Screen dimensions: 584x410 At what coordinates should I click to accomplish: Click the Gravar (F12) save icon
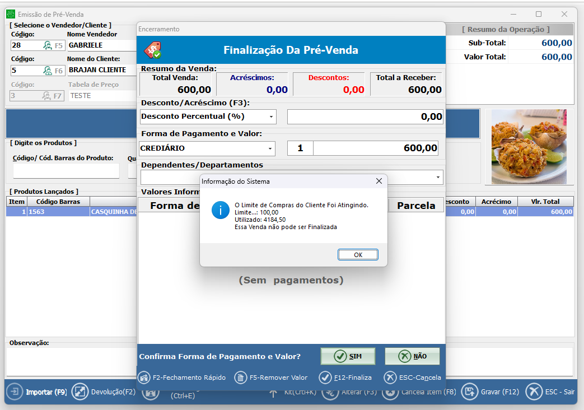470,392
